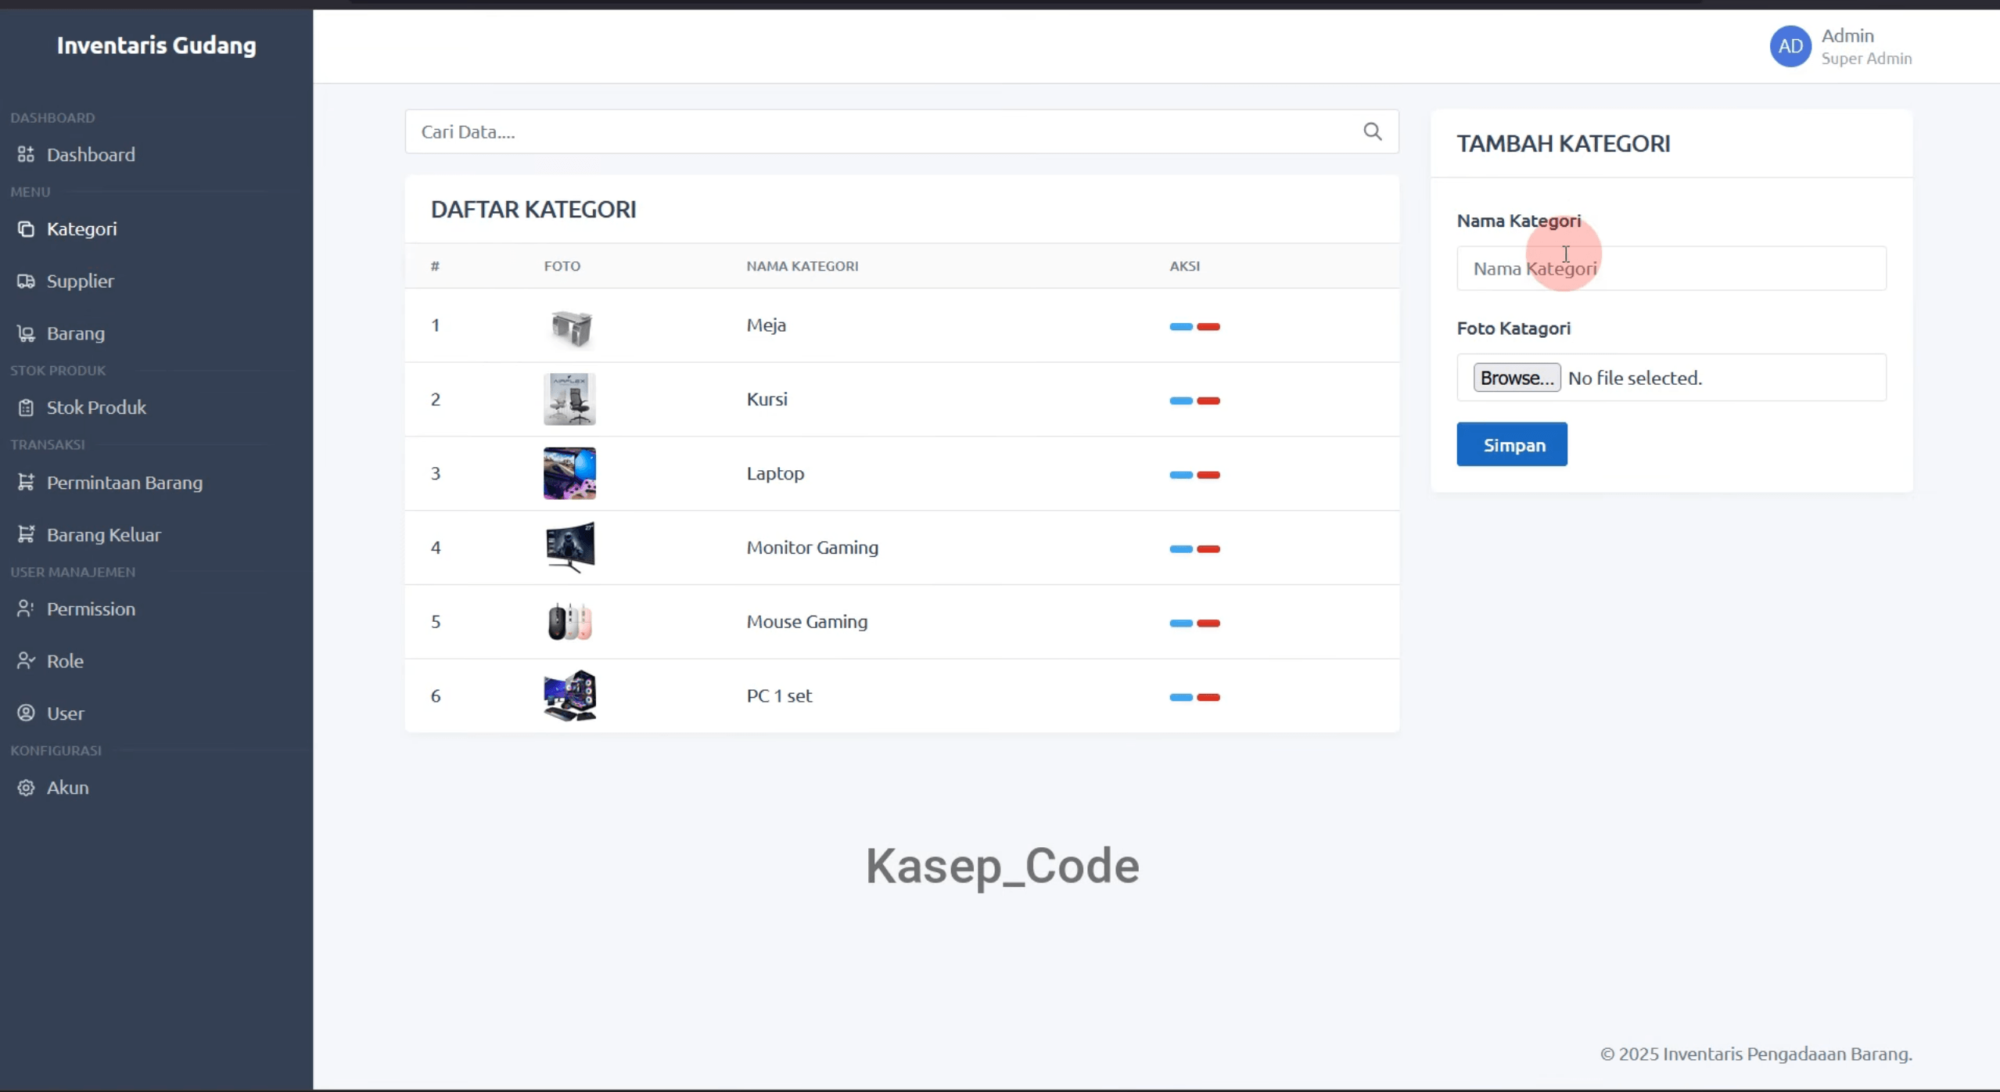Viewport: 2000px width, 1092px height.
Task: Click the Mouse Gaming photo thumbnail
Action: click(569, 622)
